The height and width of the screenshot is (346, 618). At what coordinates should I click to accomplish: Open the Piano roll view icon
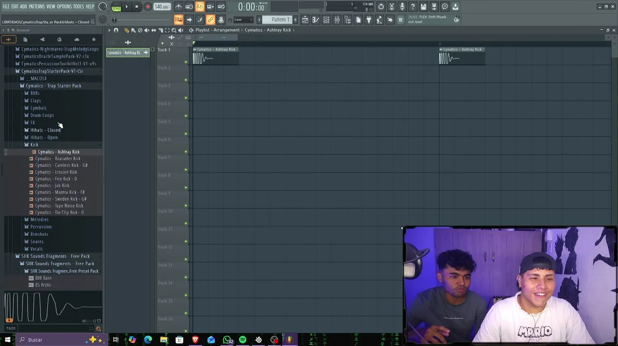(316, 20)
